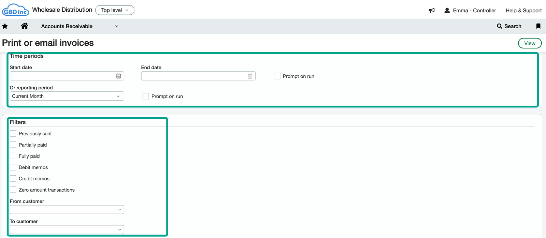The image size is (546, 238).
Task: Toggle the Credit memos checkbox
Action: click(13, 178)
